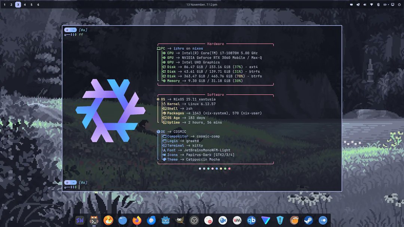Click the Font line 'JetBrainsMonoNFM-Light'
The image size is (404, 227).
[x=196, y=150]
